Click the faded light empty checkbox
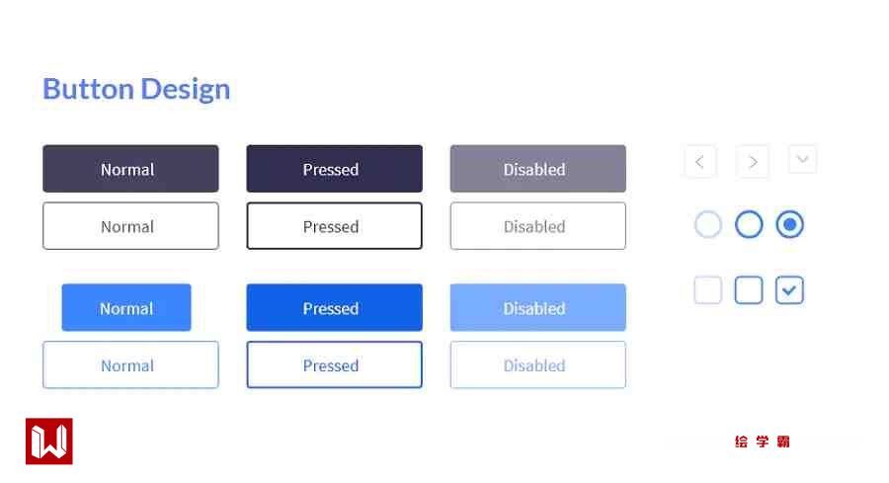The image size is (889, 483). point(708,290)
